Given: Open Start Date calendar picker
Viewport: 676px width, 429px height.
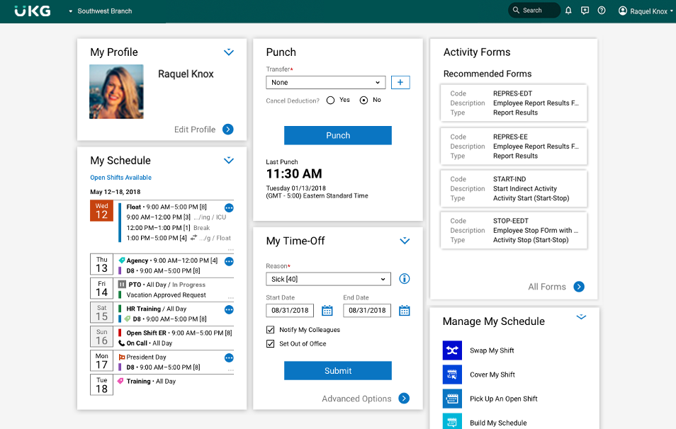Looking at the screenshot, I should pos(327,311).
